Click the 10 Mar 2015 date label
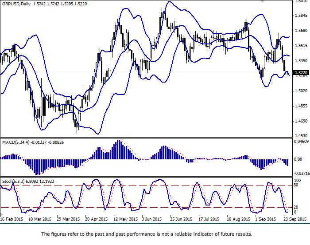310x245 pixels. [x=40, y=219]
